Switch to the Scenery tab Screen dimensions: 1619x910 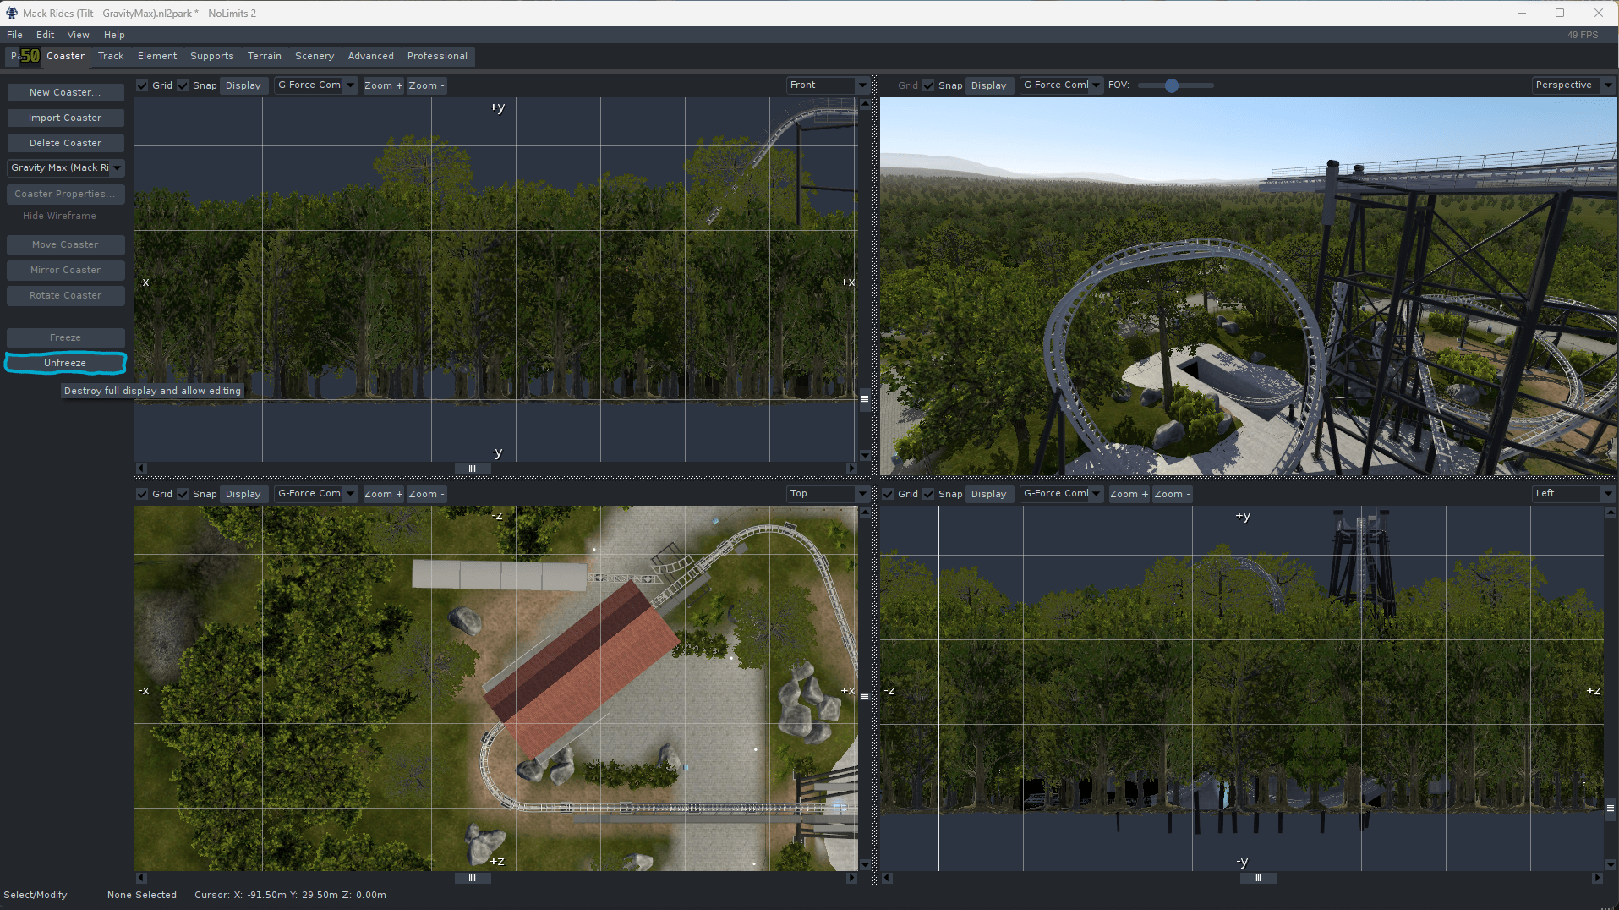[315, 56]
